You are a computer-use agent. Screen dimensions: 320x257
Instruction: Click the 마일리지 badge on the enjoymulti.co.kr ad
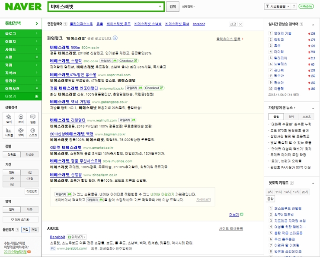click(134, 88)
